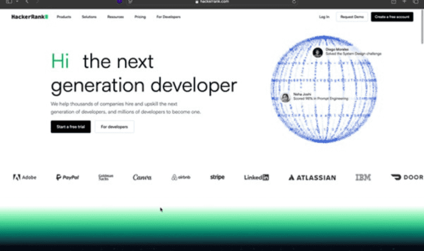Click the For developers hero button
This screenshot has width=424, height=251.
[114, 127]
